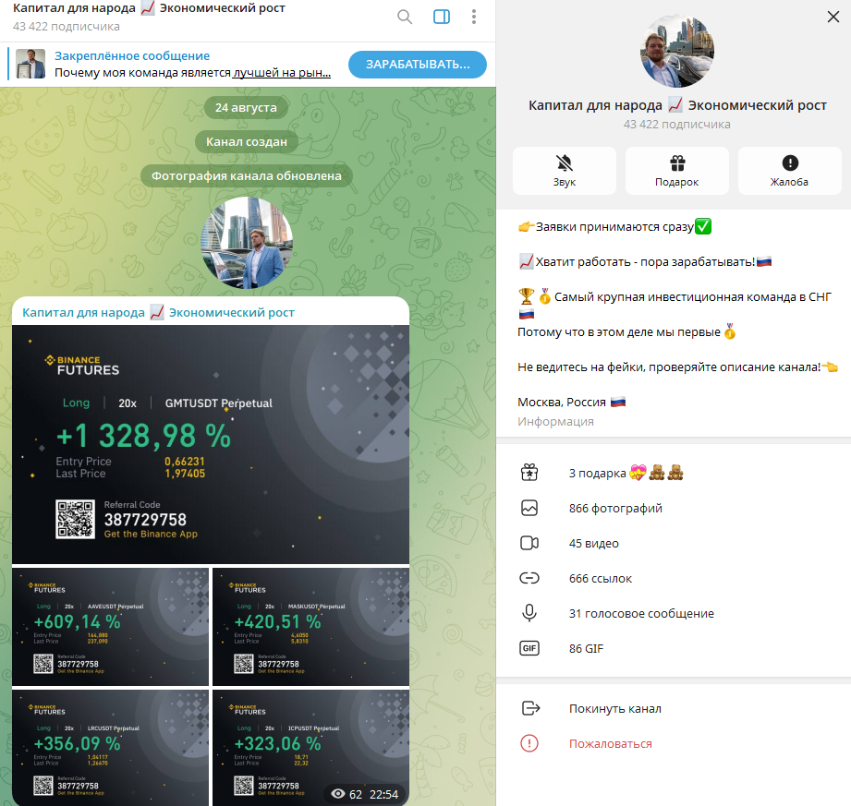The image size is (851, 806).
Task: Close the channel info panel
Action: [833, 17]
